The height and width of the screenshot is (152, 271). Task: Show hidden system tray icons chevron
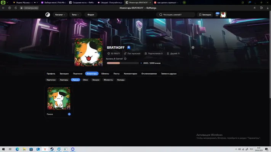click(x=236, y=149)
